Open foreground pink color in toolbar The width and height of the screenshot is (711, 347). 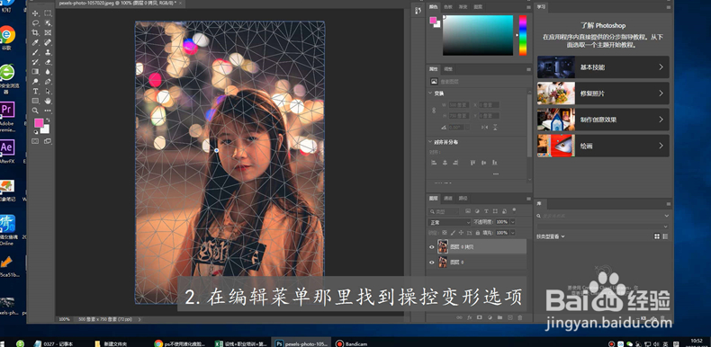38,122
